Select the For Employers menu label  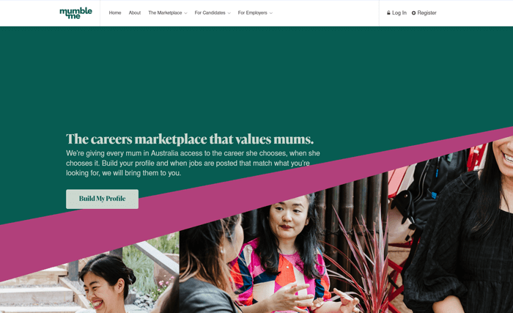pyautogui.click(x=253, y=12)
